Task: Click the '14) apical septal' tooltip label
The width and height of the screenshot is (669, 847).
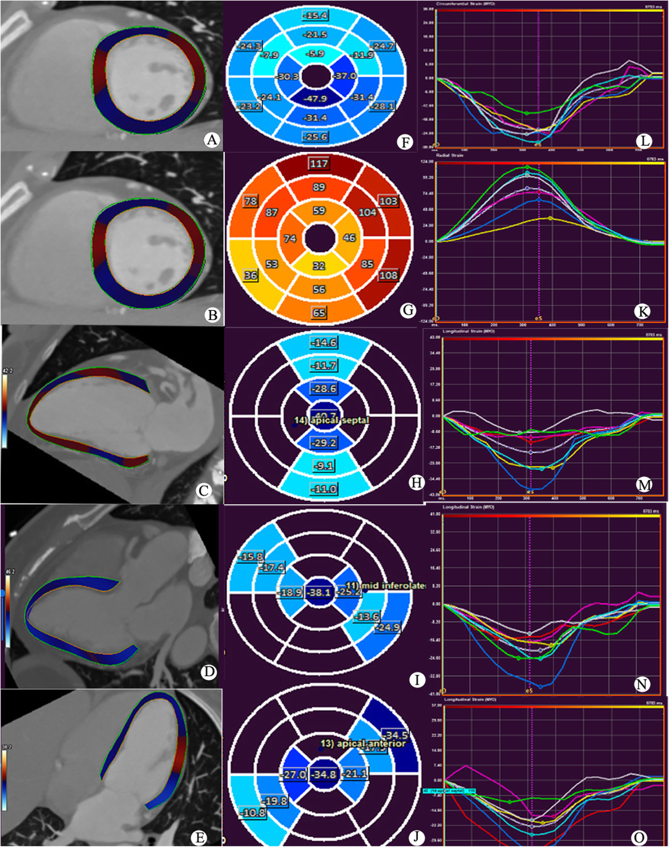Action: pyautogui.click(x=332, y=420)
